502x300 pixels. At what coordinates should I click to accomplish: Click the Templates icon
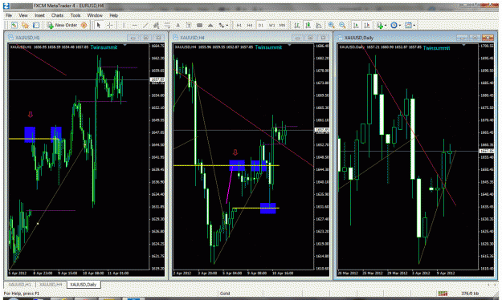click(x=408, y=25)
